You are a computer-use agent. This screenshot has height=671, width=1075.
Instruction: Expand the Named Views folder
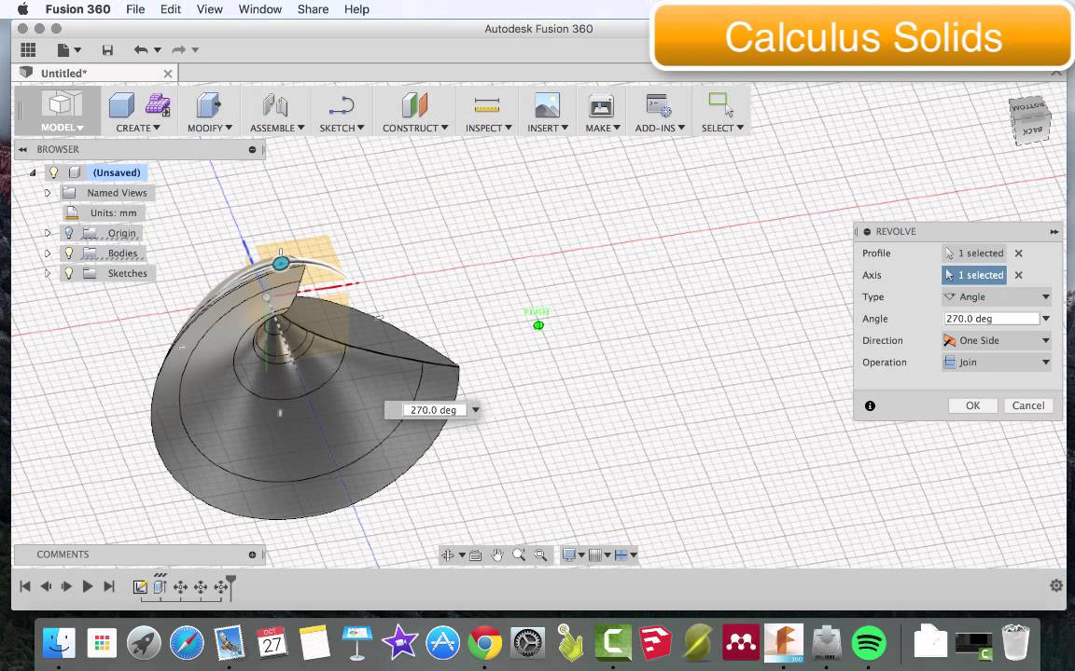click(48, 193)
